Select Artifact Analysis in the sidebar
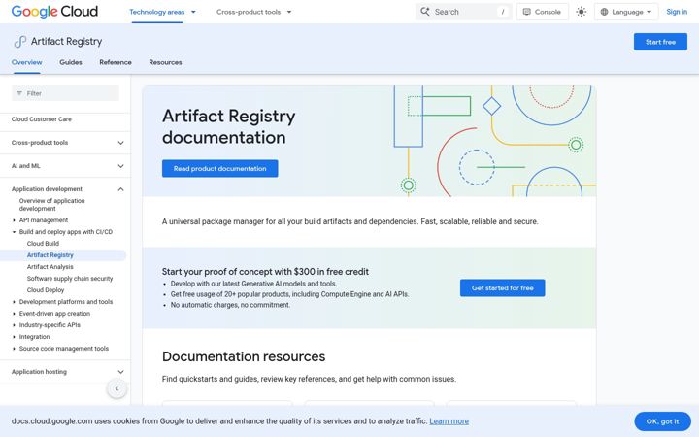Viewport: 699px width, 437px height. 50,267
